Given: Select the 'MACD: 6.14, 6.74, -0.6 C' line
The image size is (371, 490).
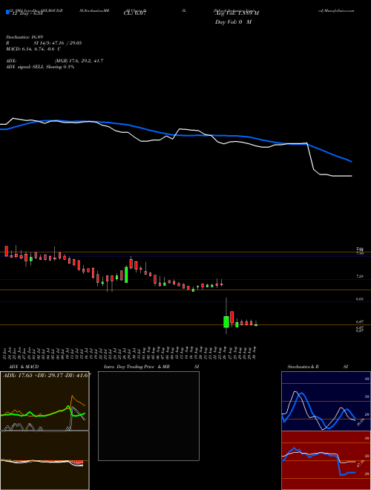Looking at the screenshot, I should pos(33,49).
